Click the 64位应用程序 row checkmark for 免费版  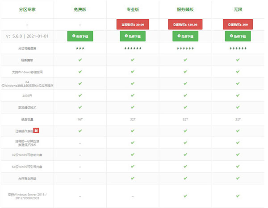[80, 84]
